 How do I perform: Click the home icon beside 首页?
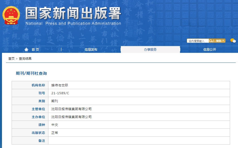(x=27, y=50)
